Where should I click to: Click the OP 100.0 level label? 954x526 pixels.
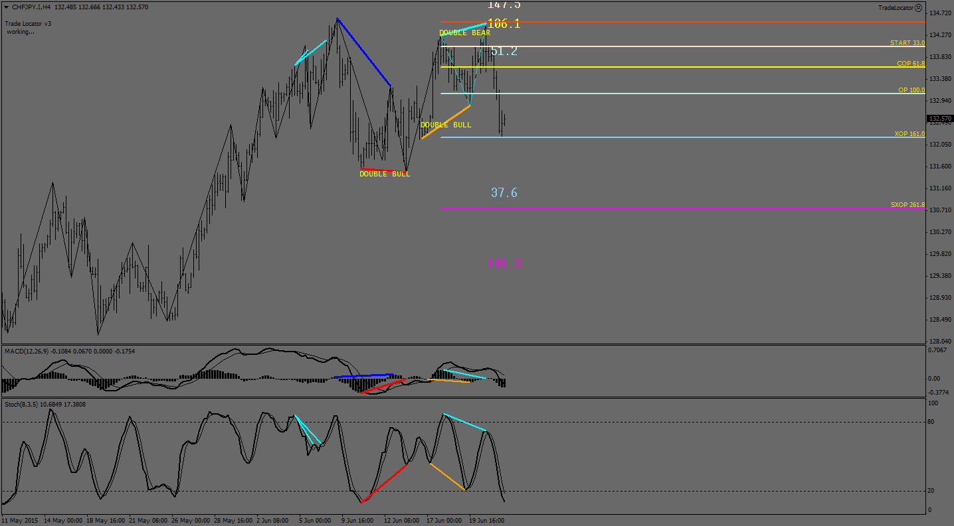[x=911, y=90]
